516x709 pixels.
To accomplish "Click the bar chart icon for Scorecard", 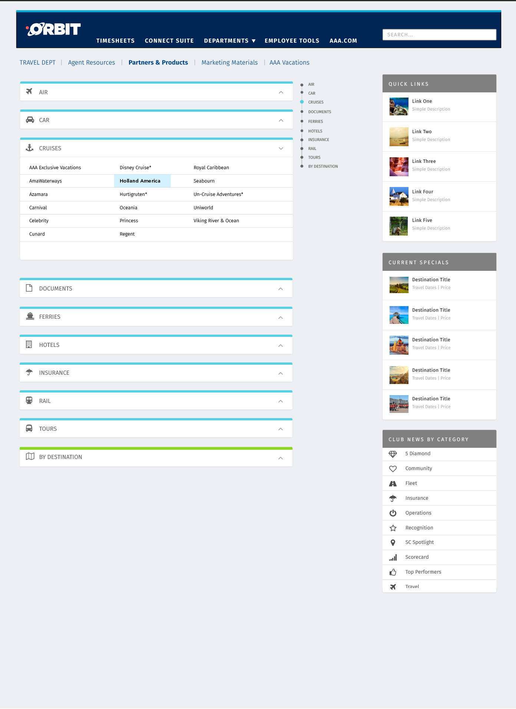I will click(x=393, y=557).
